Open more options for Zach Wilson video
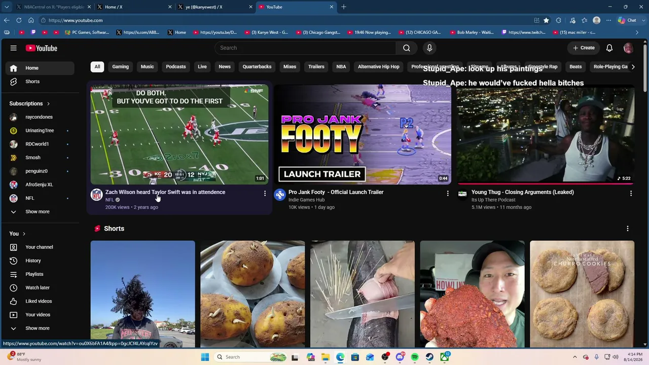This screenshot has height=365, width=649. coord(265,193)
